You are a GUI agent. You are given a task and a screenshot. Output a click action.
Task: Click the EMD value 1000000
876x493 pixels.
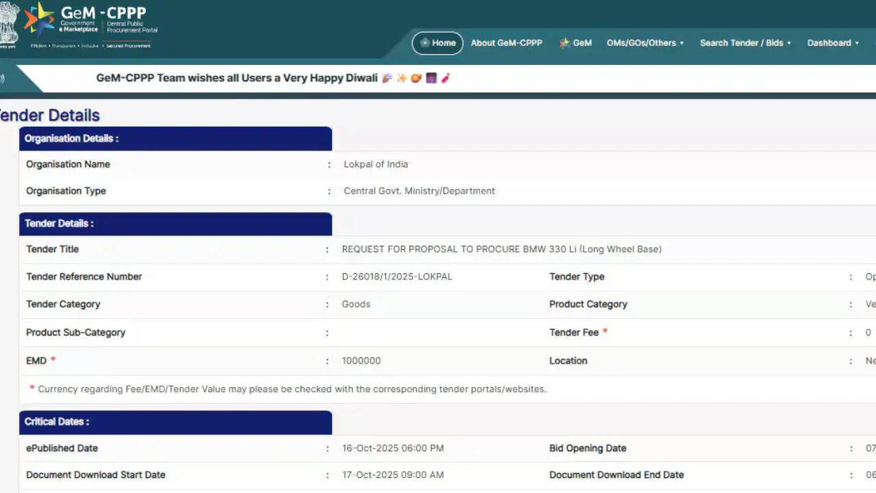pos(361,361)
